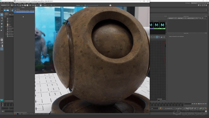Viewport: 209px width, 118px height.
Task: Close the Property Editor panel
Action: 206,33
